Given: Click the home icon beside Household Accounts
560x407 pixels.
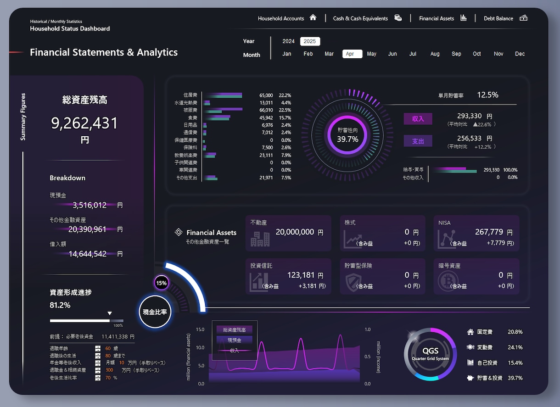Looking at the screenshot, I should (x=313, y=17).
